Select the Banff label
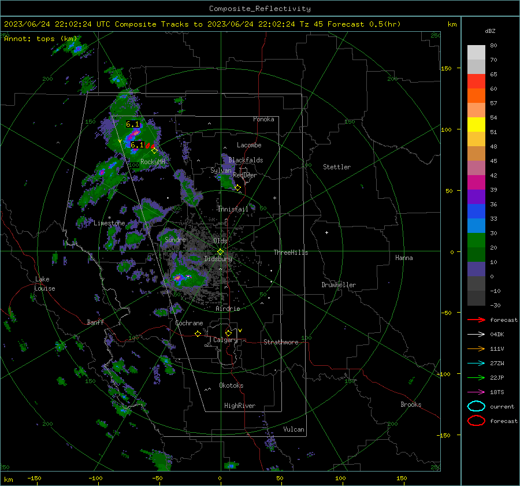Image resolution: width=520 pixels, height=486 pixels. (95, 322)
